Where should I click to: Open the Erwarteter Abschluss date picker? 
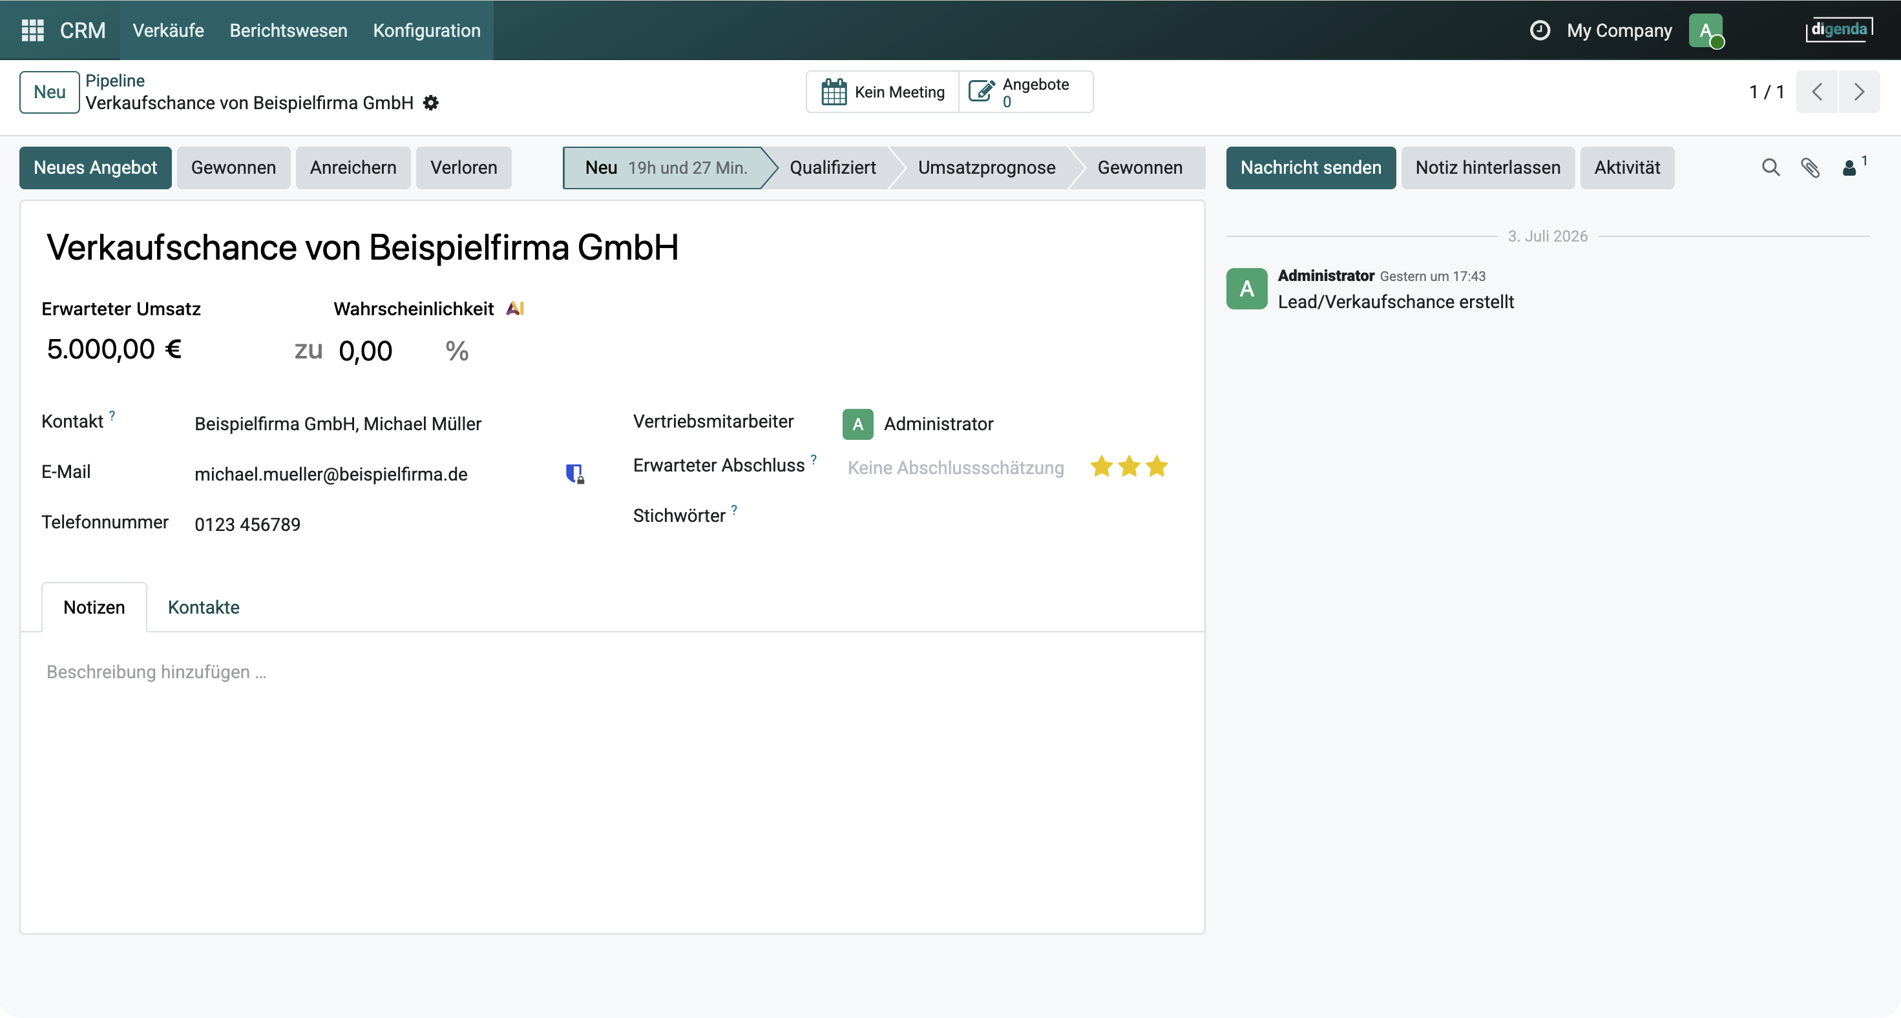(x=956, y=468)
